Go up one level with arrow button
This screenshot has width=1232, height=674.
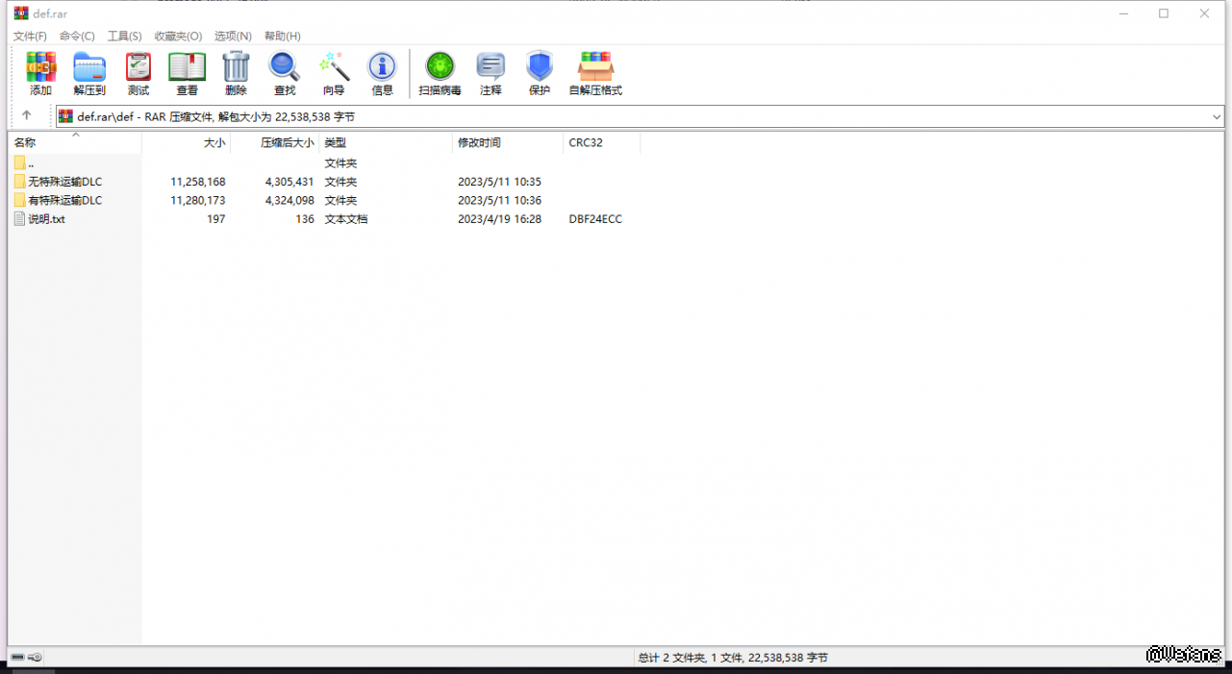[27, 115]
